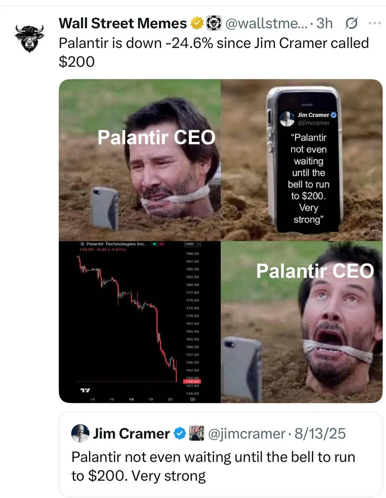Open the phone image showing Cramer's quote

click(302, 160)
